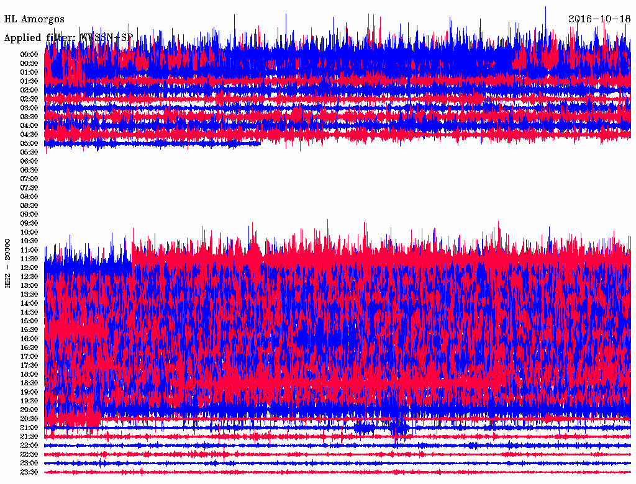Viewport: 636px width, 484px height.
Task: Click the red seismic trace at 21:30
Action: pos(337,436)
